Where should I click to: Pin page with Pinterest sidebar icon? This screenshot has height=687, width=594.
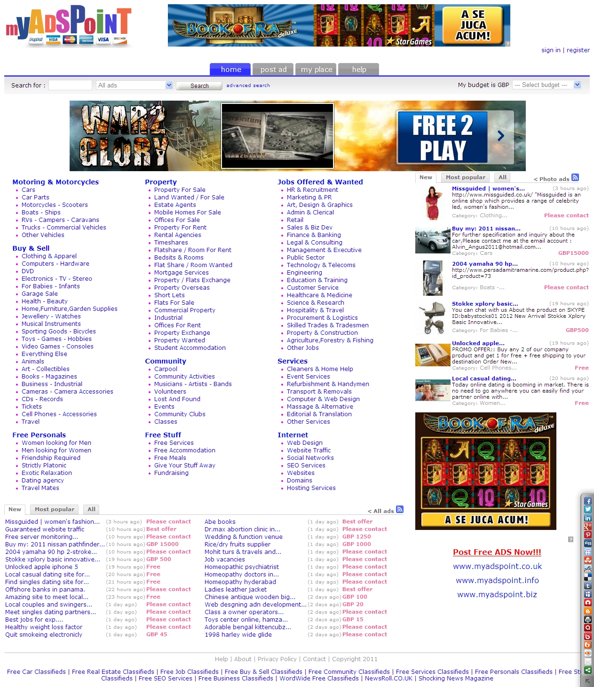(588, 535)
